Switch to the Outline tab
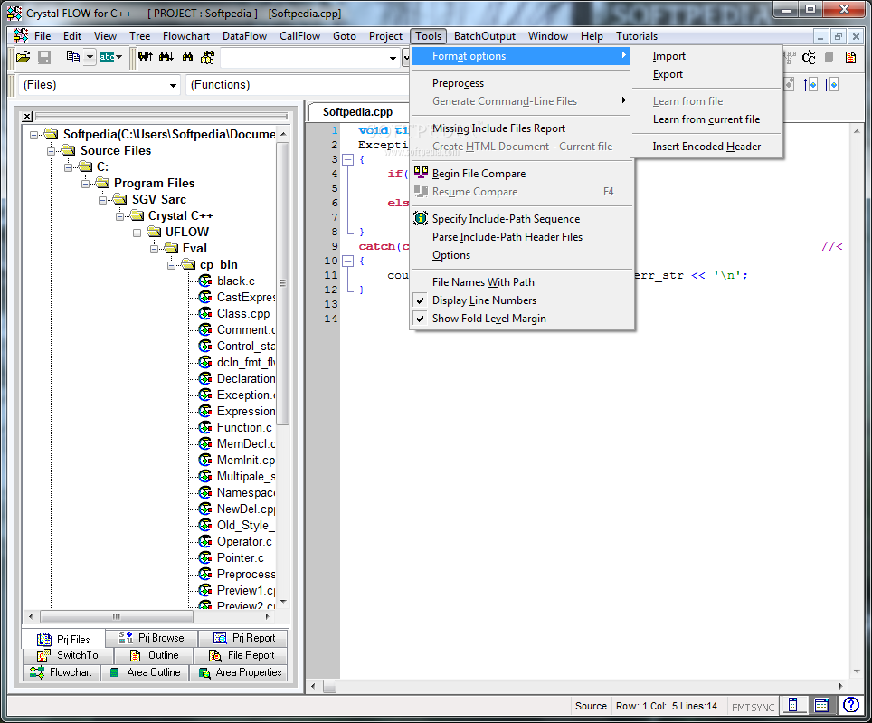 (154, 655)
